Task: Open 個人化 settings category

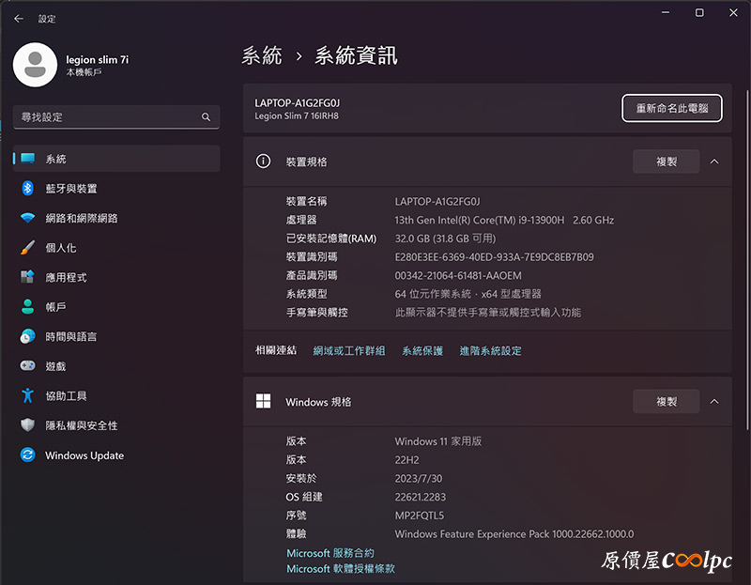Action: 116,248
